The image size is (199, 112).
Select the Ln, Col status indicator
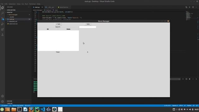click(167, 105)
